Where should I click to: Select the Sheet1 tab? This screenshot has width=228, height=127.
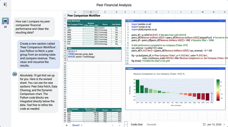coord(76,125)
